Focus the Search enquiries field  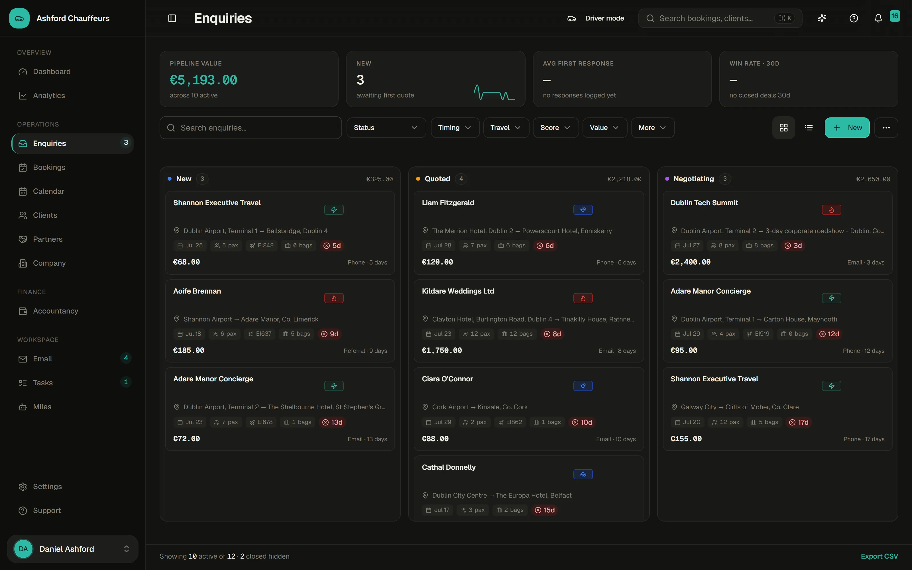pyautogui.click(x=251, y=128)
